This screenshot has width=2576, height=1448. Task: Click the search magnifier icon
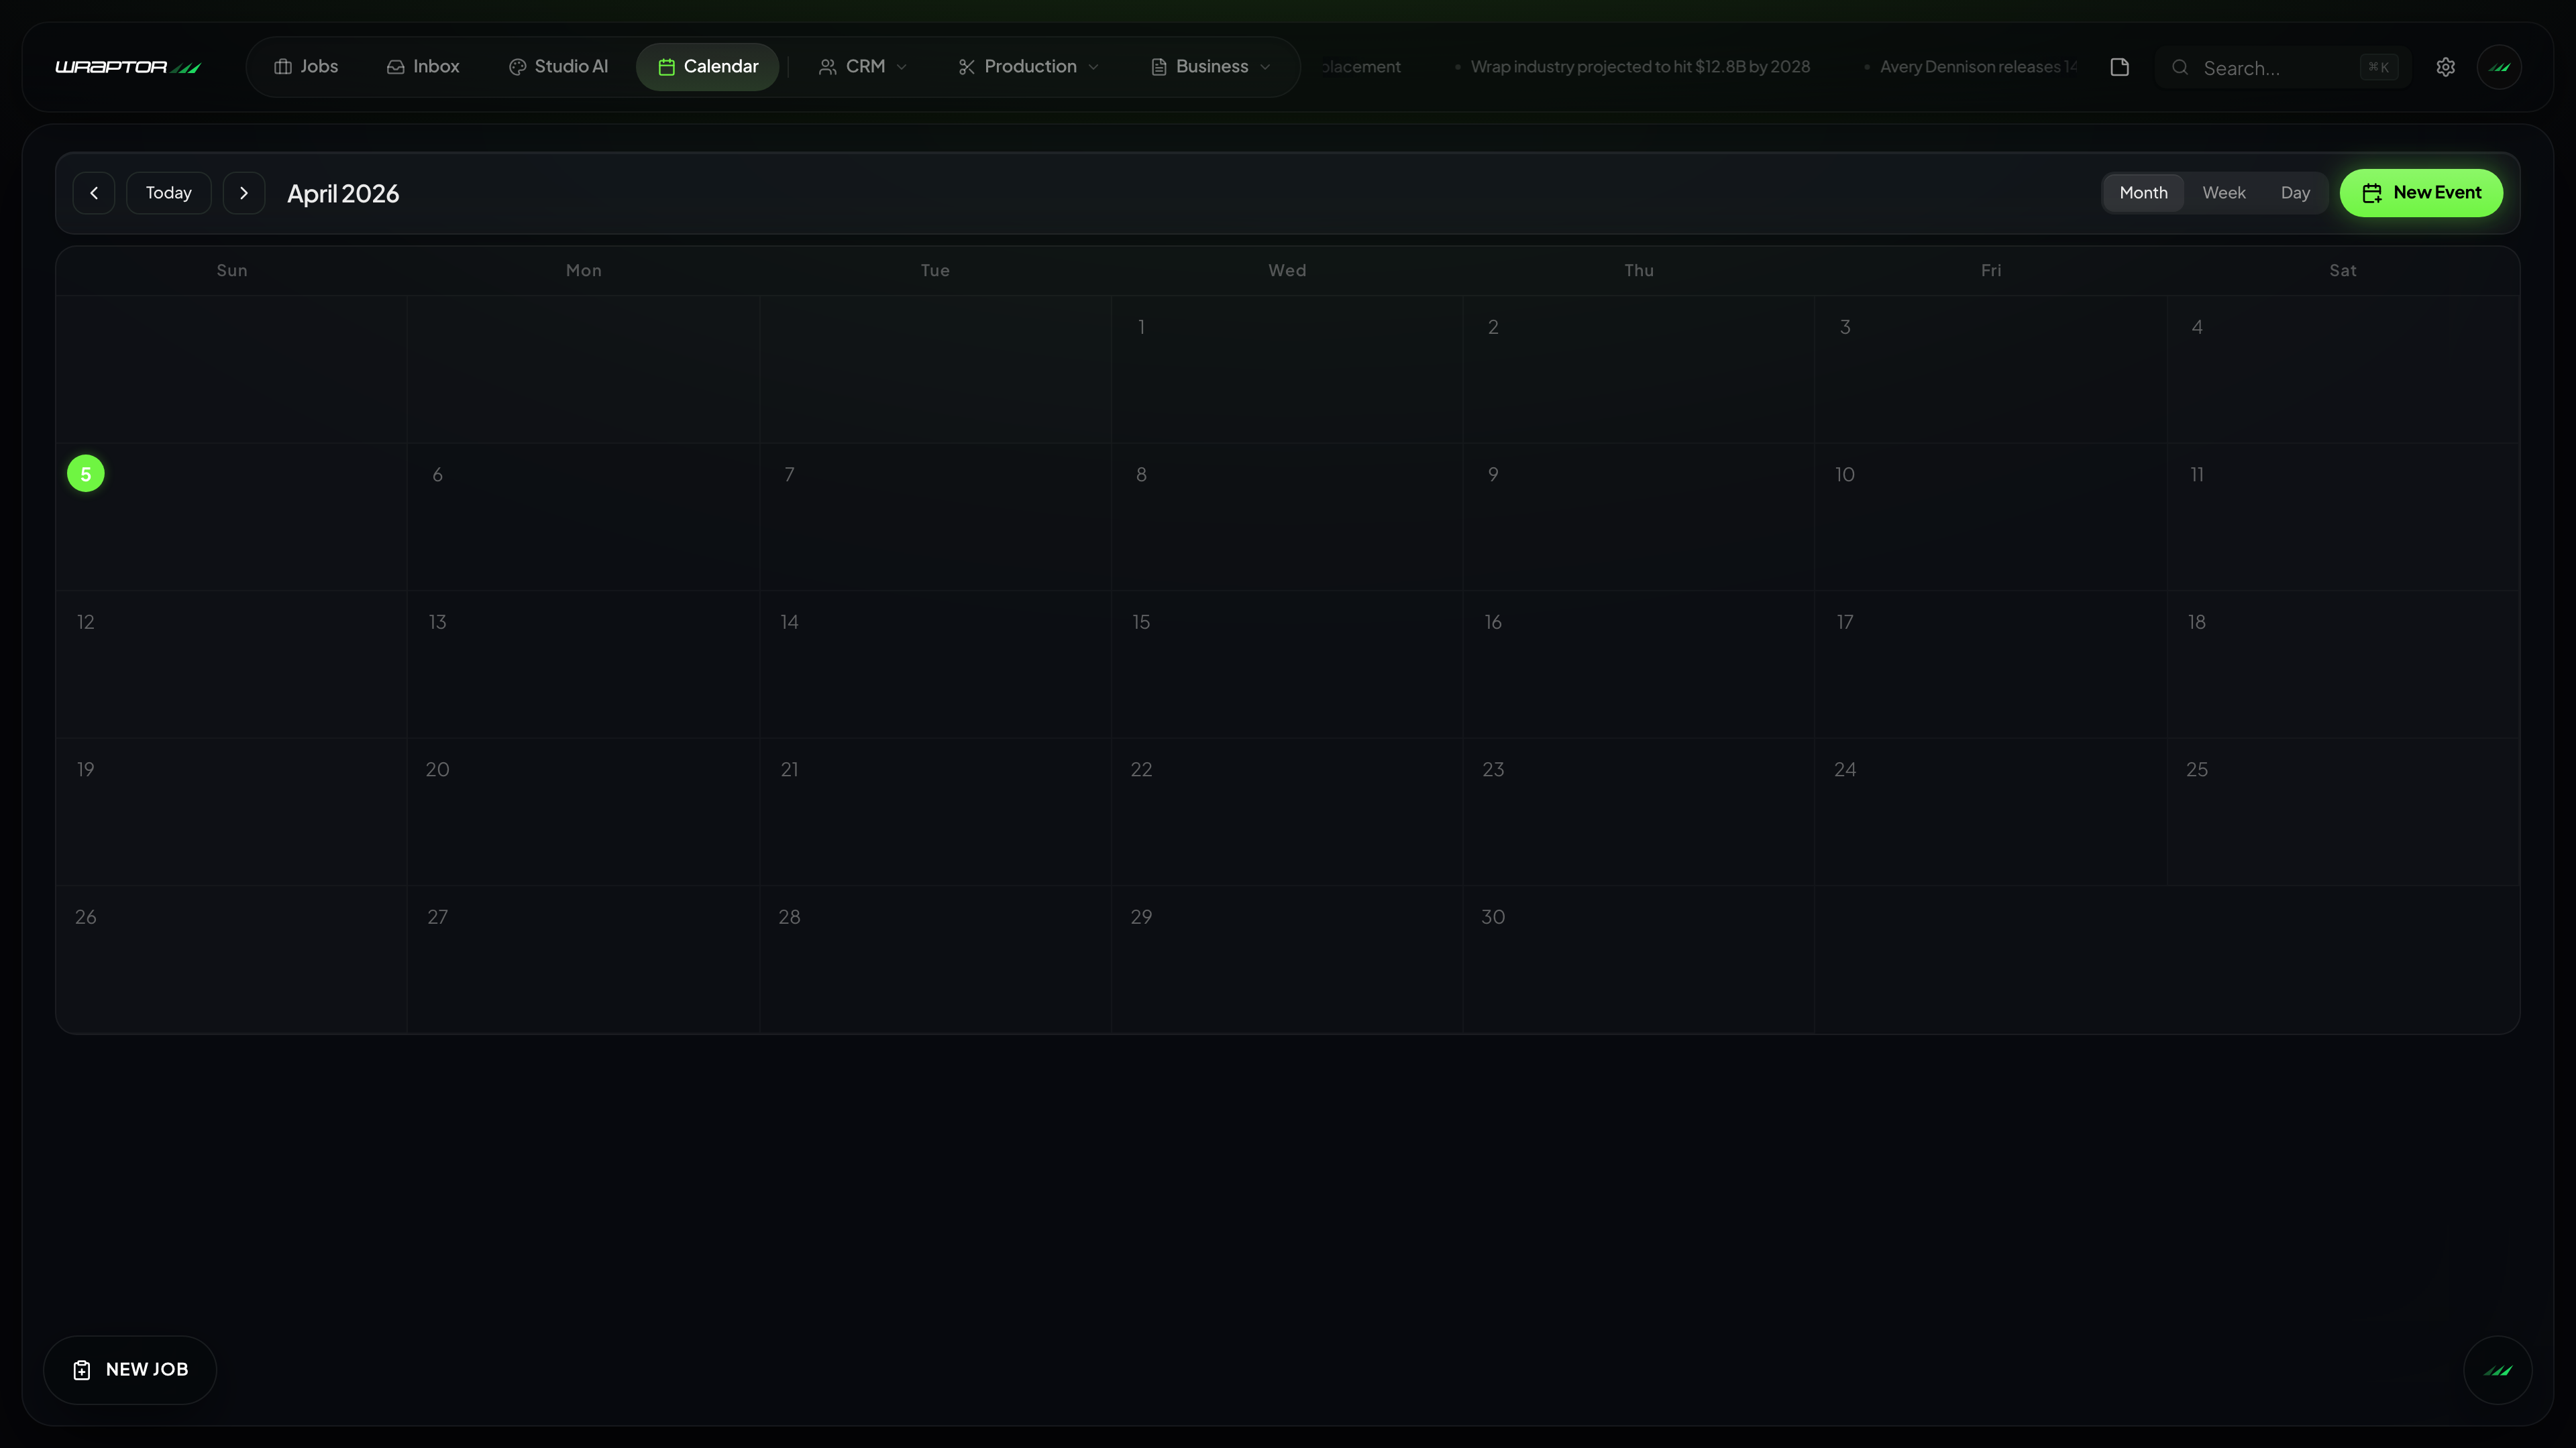(2180, 67)
